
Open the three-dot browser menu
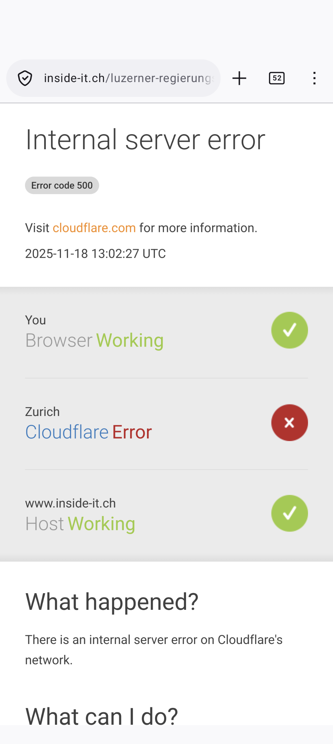click(x=314, y=78)
